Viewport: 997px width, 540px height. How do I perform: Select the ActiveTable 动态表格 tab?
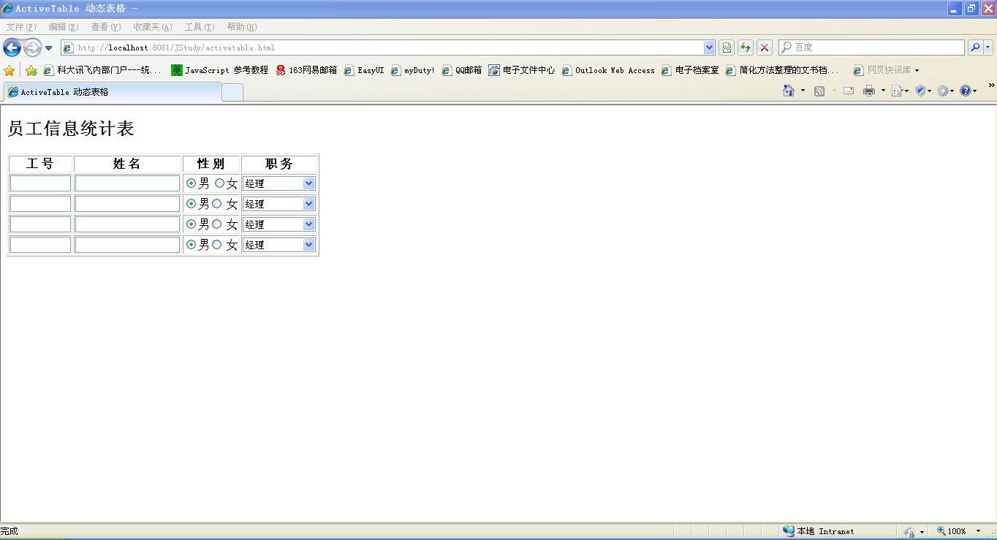[x=112, y=92]
